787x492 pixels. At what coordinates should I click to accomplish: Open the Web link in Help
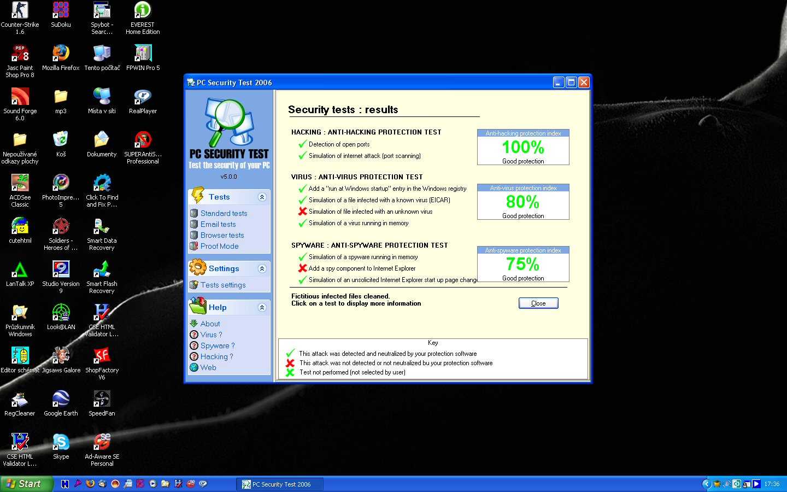(208, 367)
